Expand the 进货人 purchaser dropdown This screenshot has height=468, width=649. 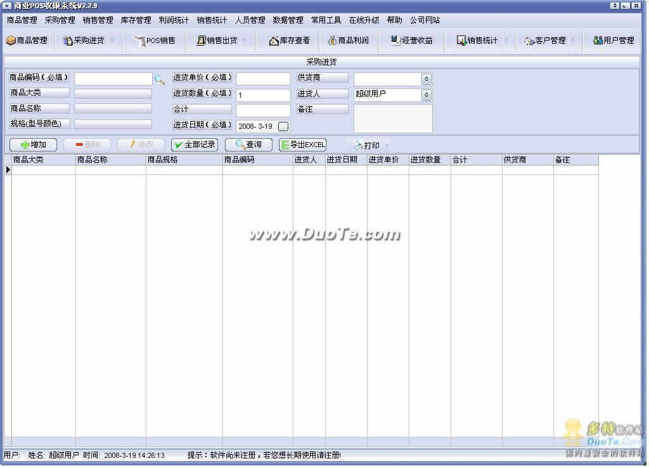(x=427, y=95)
